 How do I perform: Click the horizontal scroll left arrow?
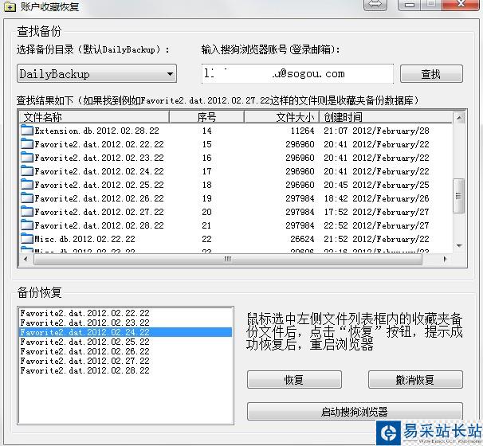[x=26, y=259]
